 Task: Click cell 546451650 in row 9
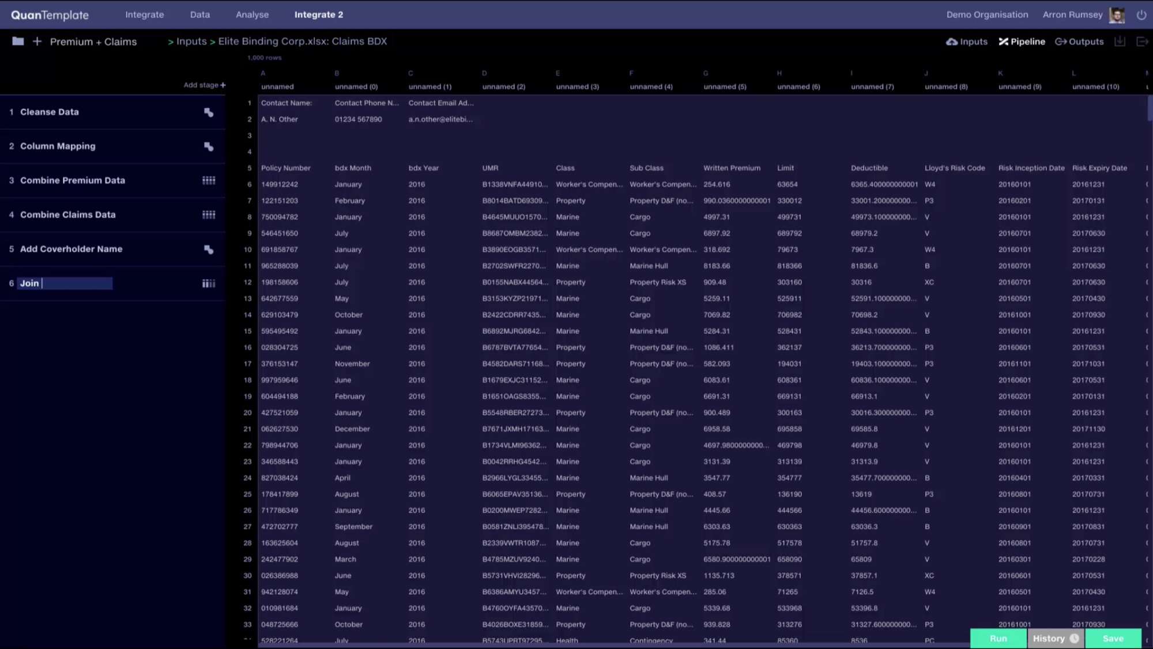[280, 233]
